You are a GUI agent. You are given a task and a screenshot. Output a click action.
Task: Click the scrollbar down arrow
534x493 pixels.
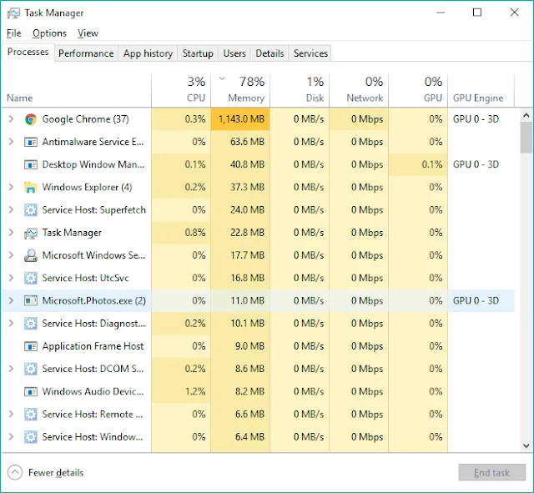point(526,445)
